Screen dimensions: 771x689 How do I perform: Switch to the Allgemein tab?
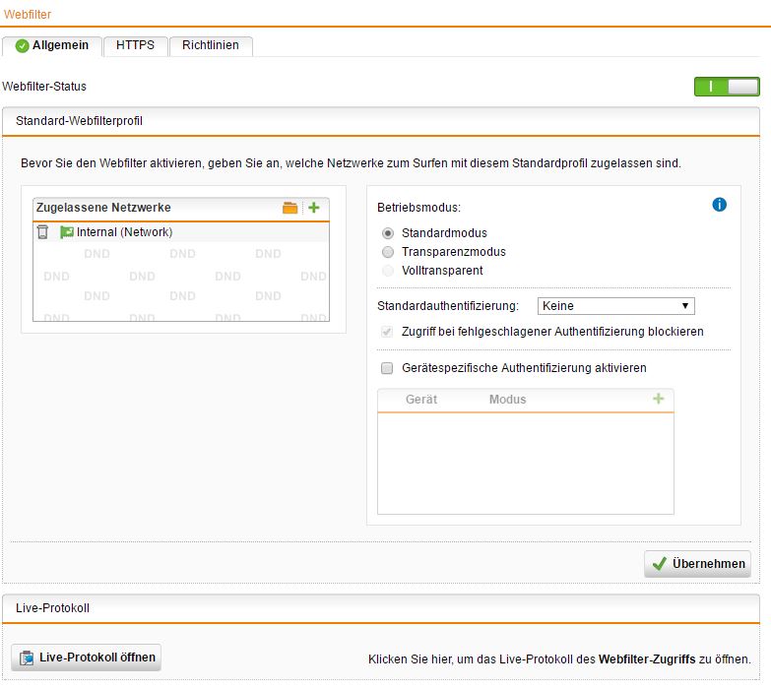click(x=52, y=45)
